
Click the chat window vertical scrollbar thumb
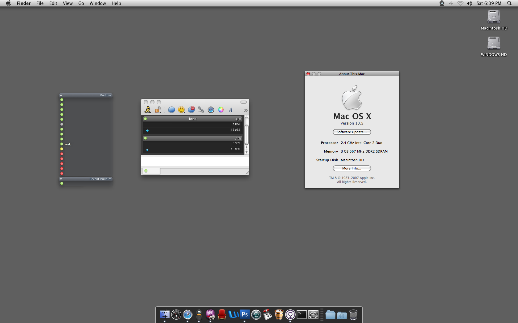(246, 135)
